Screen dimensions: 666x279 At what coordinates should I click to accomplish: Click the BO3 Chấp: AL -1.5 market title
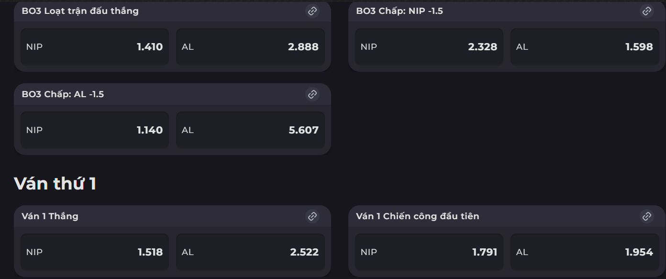pos(63,94)
